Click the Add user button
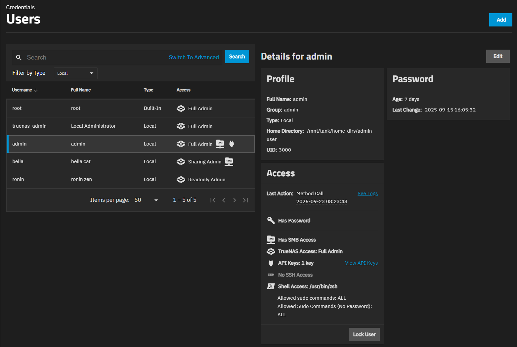The image size is (517, 347). click(x=500, y=20)
